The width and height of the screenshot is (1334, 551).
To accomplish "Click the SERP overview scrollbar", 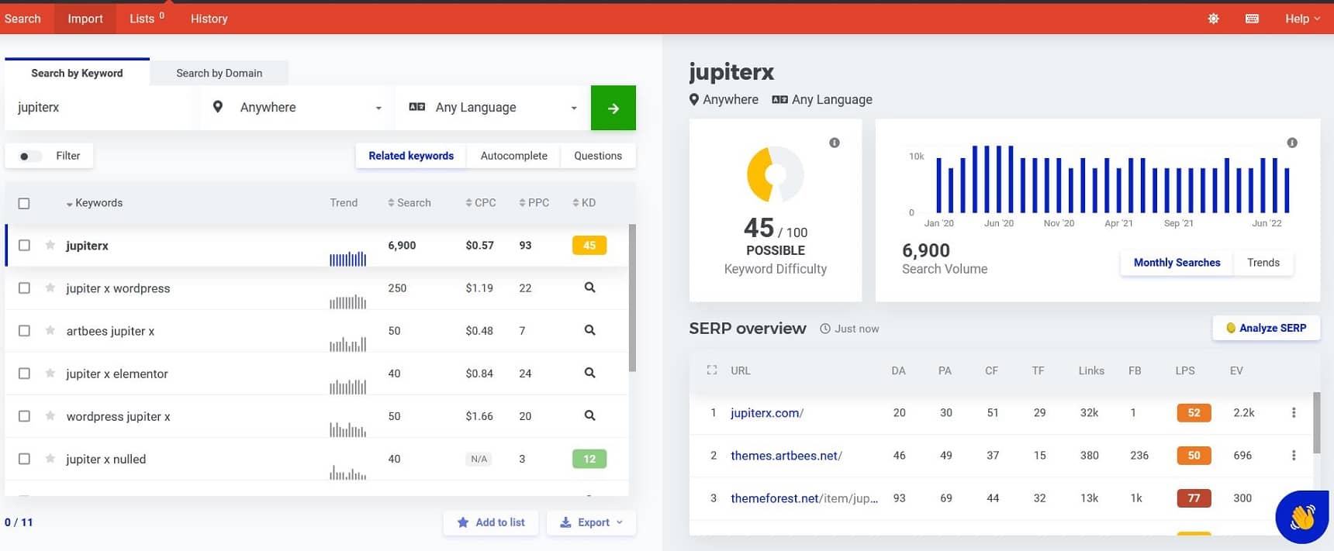I will [1316, 422].
